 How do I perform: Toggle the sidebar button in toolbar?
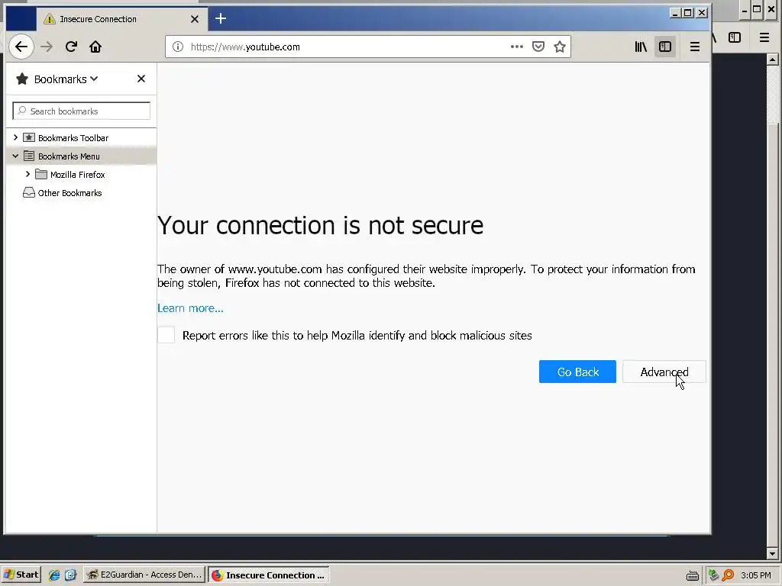665,47
